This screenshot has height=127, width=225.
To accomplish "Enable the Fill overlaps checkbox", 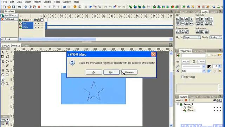I will 182,77.
